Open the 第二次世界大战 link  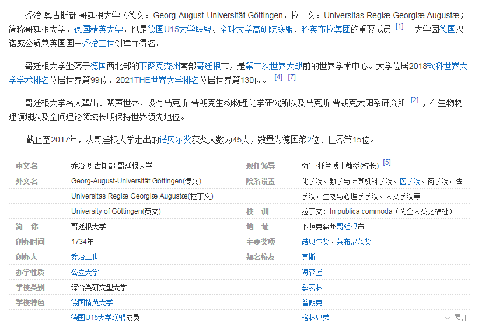click(274, 66)
